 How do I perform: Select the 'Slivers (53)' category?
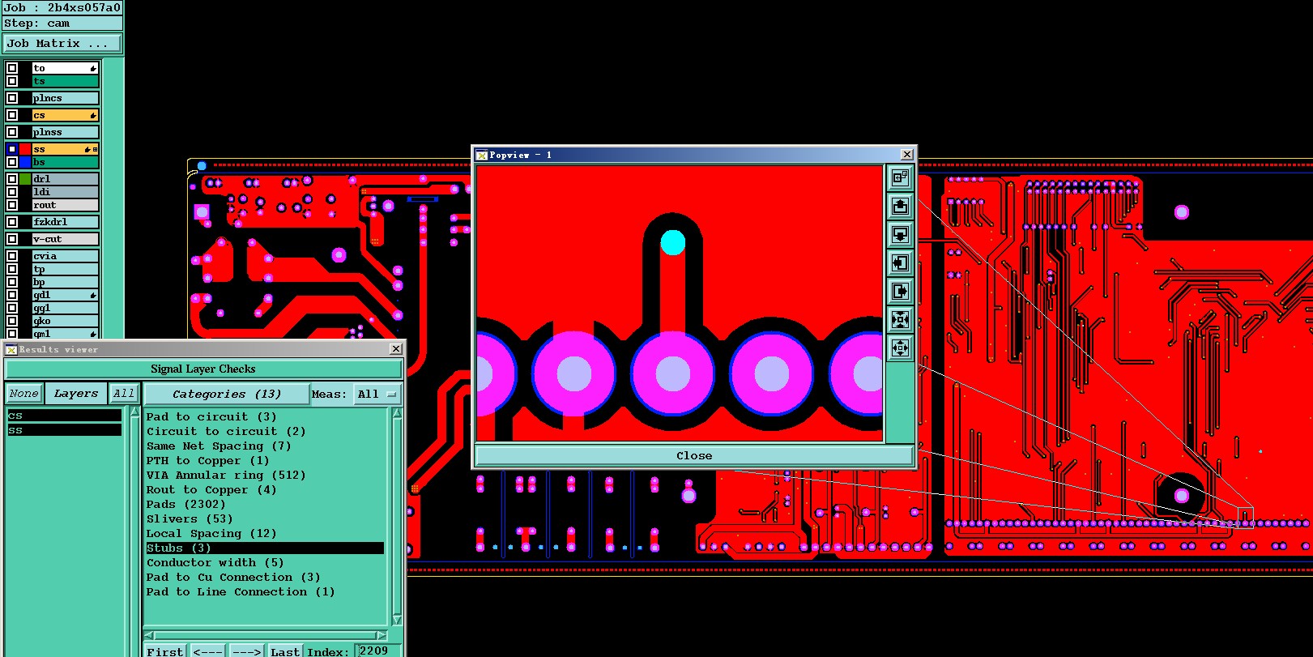point(190,519)
